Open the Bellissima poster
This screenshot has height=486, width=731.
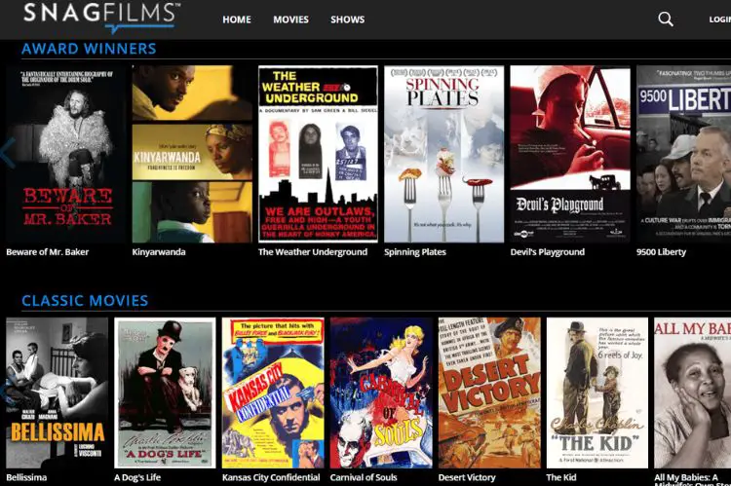[57, 393]
